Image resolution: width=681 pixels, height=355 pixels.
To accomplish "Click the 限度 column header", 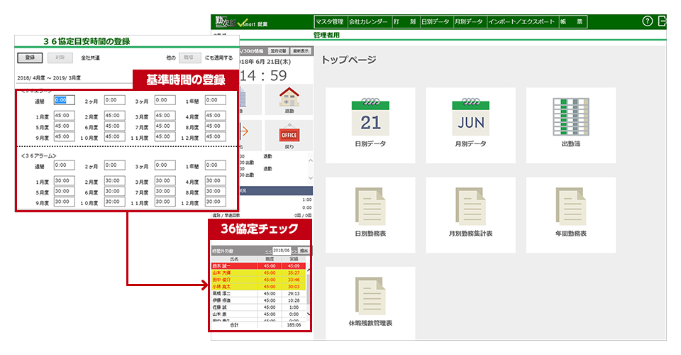I will 270,259.
